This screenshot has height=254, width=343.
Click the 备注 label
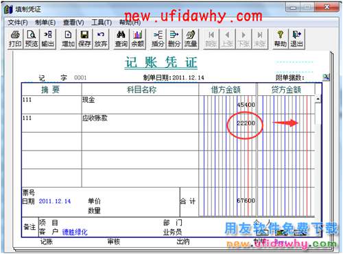pyautogui.click(x=29, y=227)
